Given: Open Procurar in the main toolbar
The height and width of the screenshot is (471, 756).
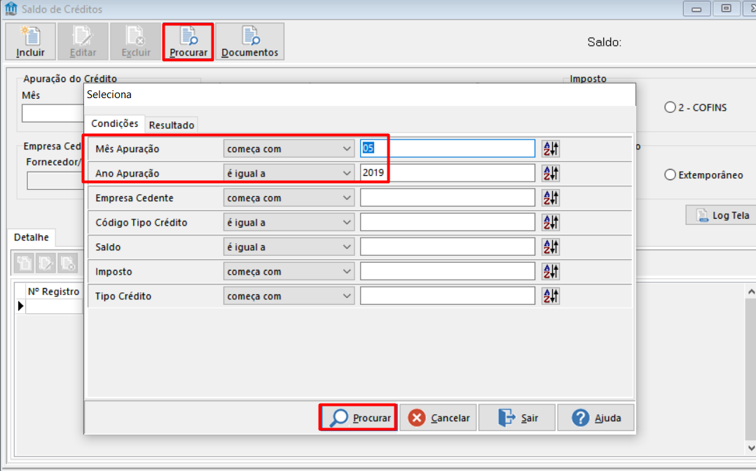Looking at the screenshot, I should pyautogui.click(x=188, y=41).
